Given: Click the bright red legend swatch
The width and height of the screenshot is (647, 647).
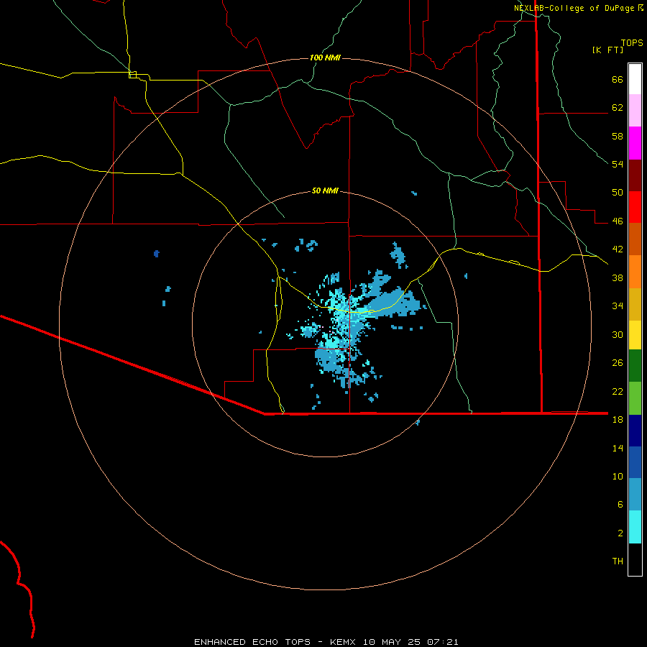Looking at the screenshot, I should [x=635, y=207].
